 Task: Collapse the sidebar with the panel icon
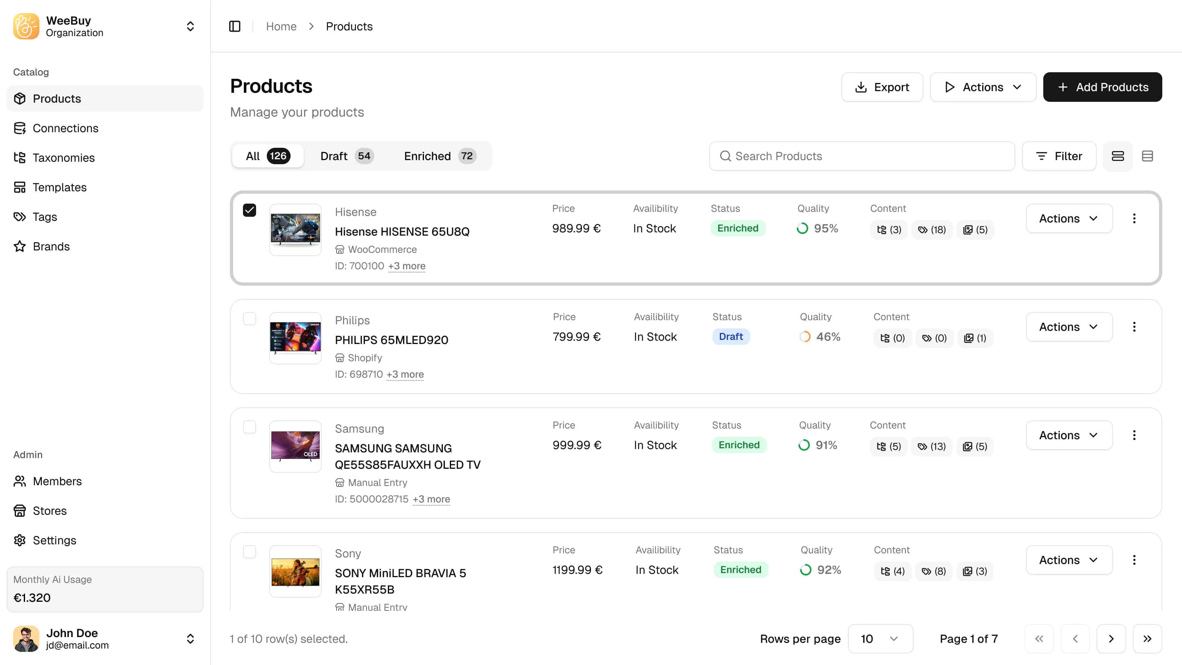coord(234,26)
